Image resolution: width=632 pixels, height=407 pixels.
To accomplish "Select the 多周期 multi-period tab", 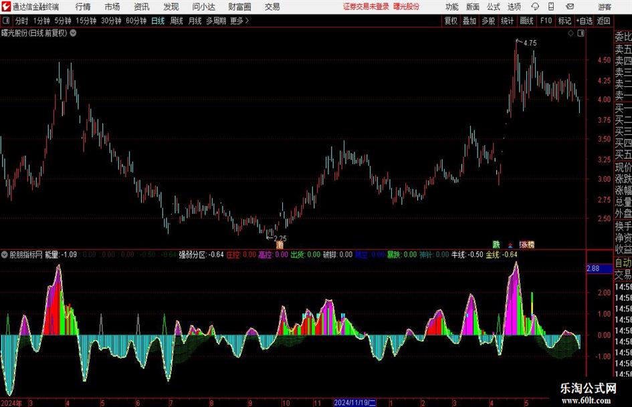I will (x=216, y=21).
